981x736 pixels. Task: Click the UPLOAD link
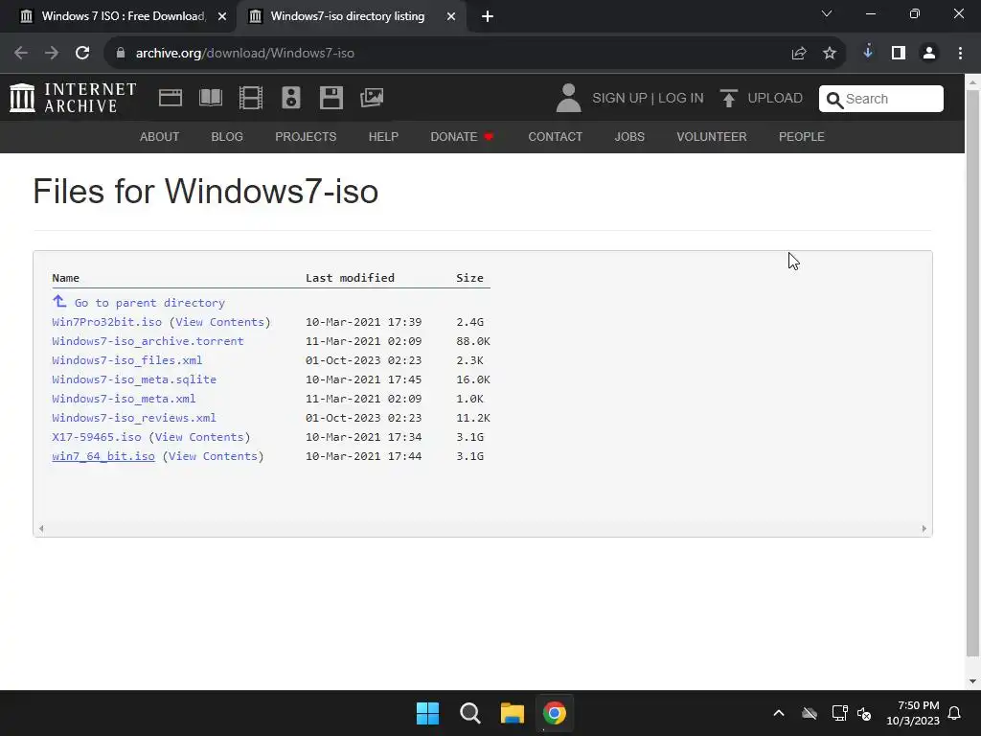point(774,99)
